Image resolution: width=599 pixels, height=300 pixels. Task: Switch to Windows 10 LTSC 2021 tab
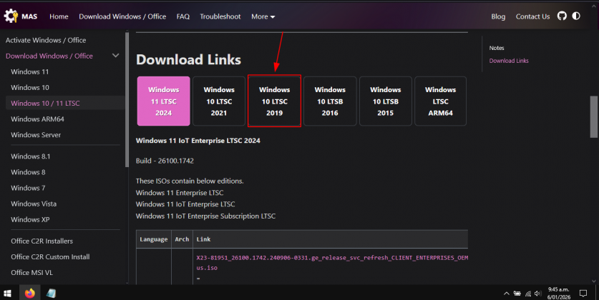(x=219, y=101)
